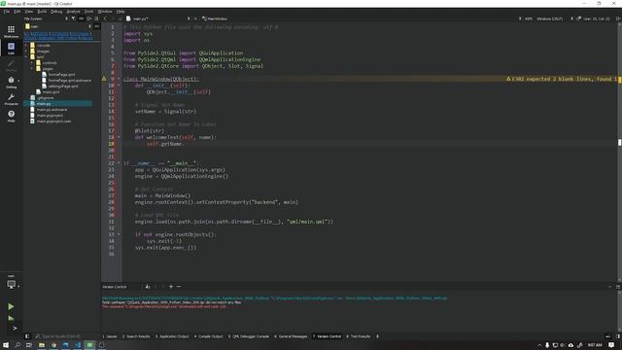The height and width of the screenshot is (350, 622).
Task: Open the File menu
Action: point(7,12)
